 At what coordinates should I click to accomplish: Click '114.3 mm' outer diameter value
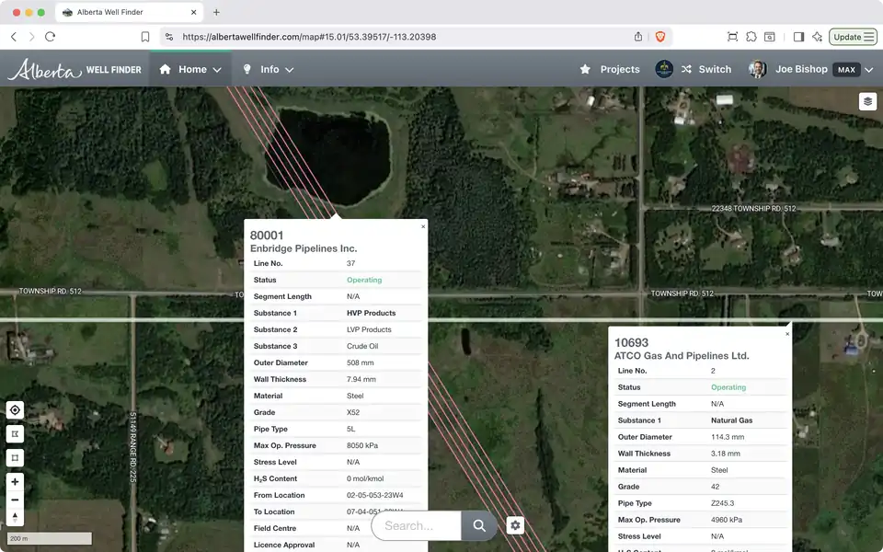[727, 437]
